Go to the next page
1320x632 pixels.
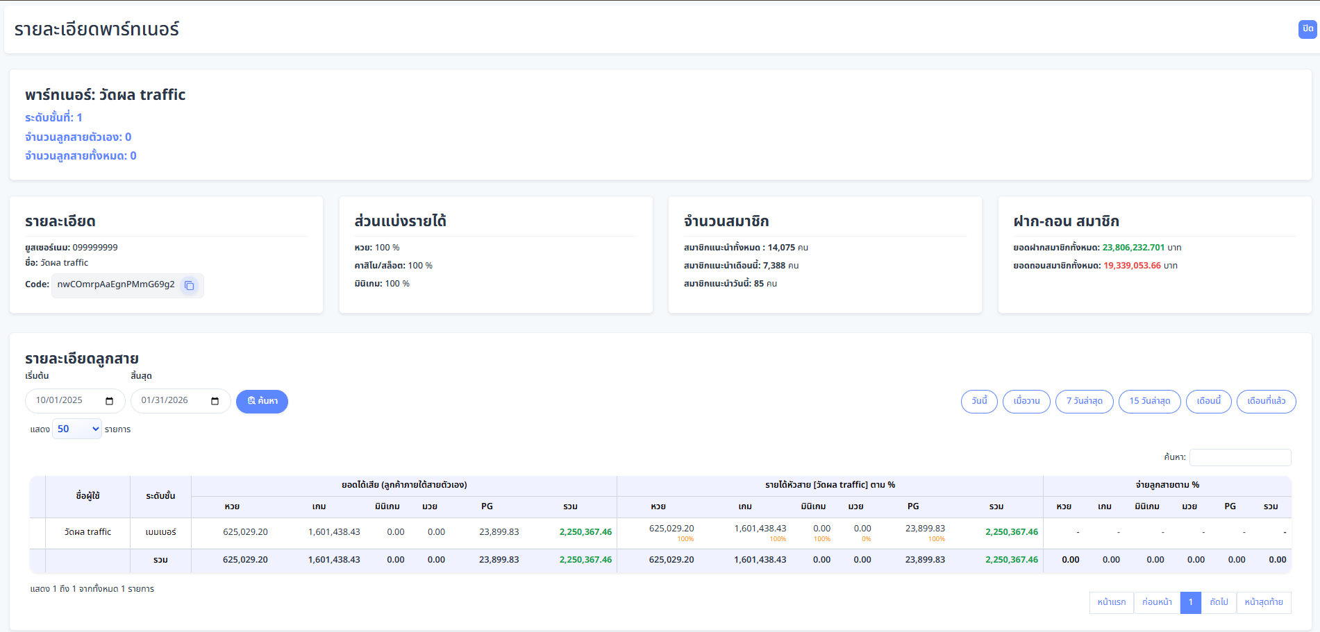1219,602
